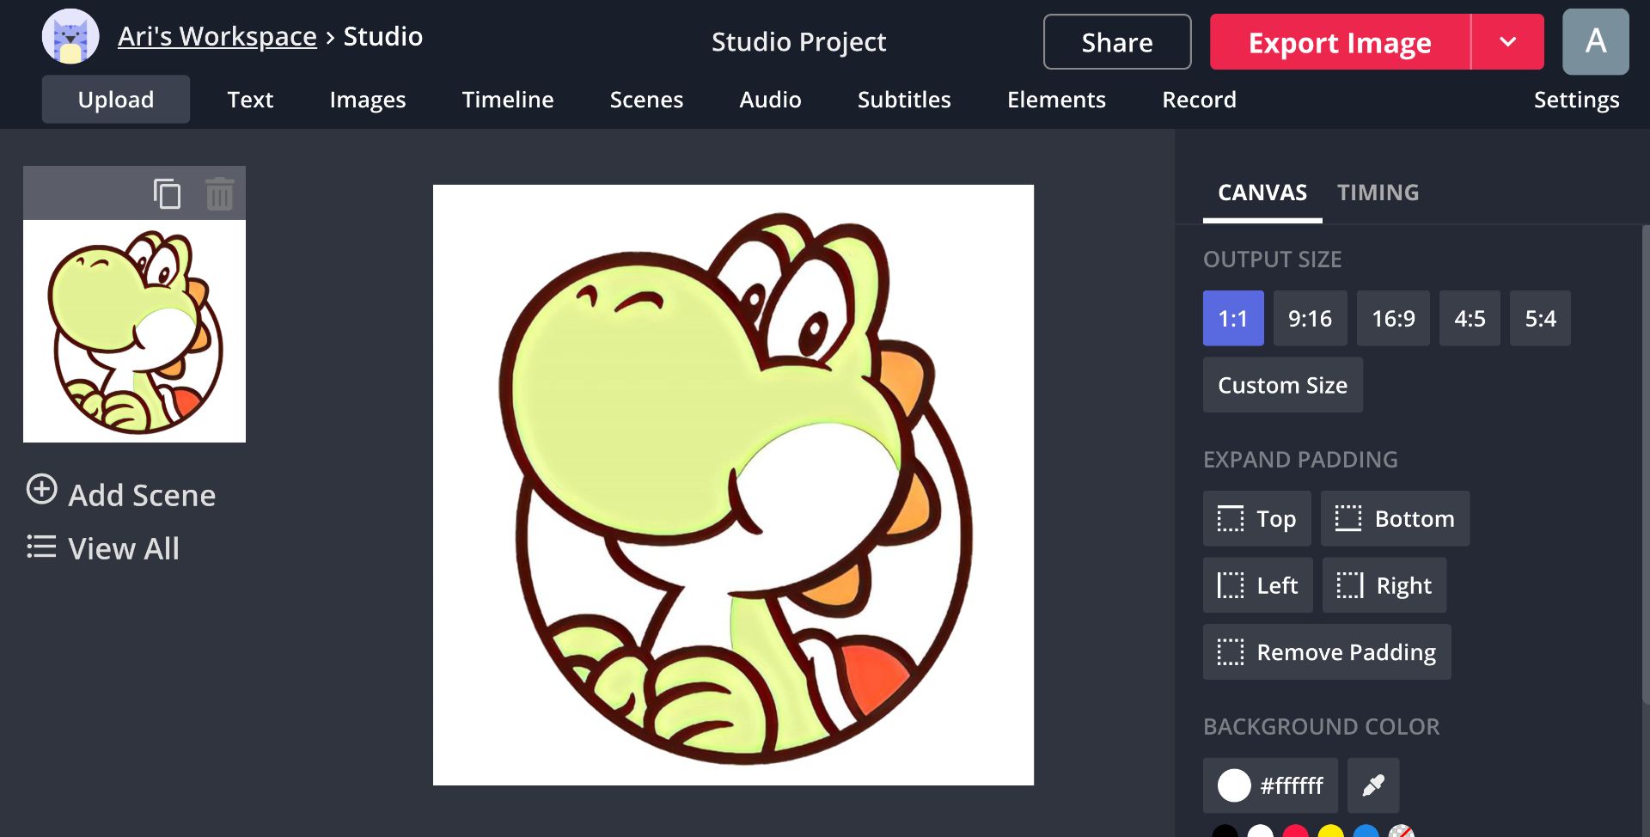Go to Ari's Workspace link
The height and width of the screenshot is (837, 1650).
217,37
